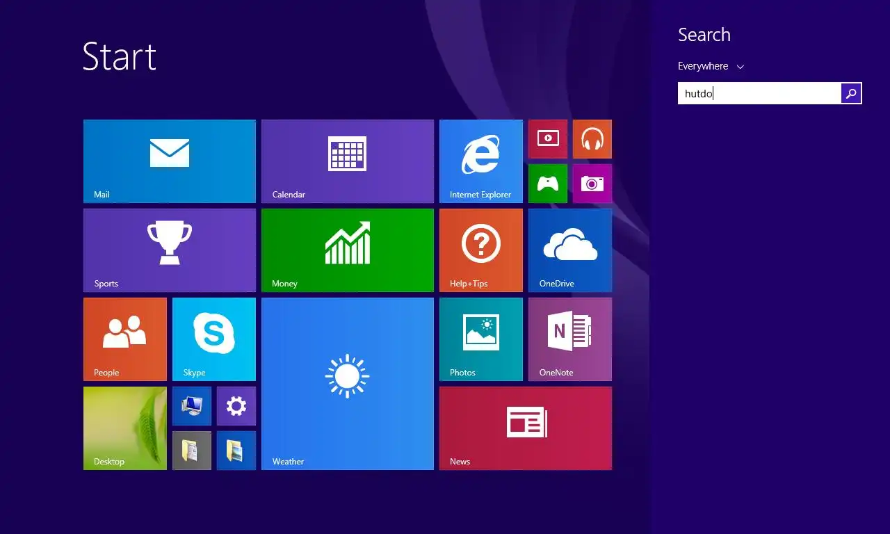Open the Pictures folder tile
This screenshot has height=534, width=890.
(236, 451)
